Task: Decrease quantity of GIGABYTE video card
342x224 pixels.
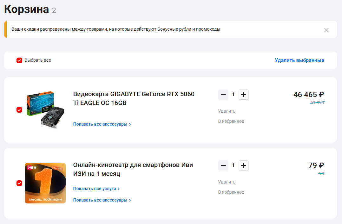Action: 223,95
